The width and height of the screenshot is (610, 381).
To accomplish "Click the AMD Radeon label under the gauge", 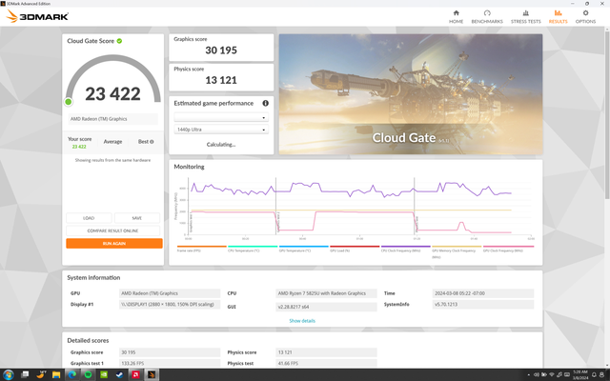I will click(112, 119).
